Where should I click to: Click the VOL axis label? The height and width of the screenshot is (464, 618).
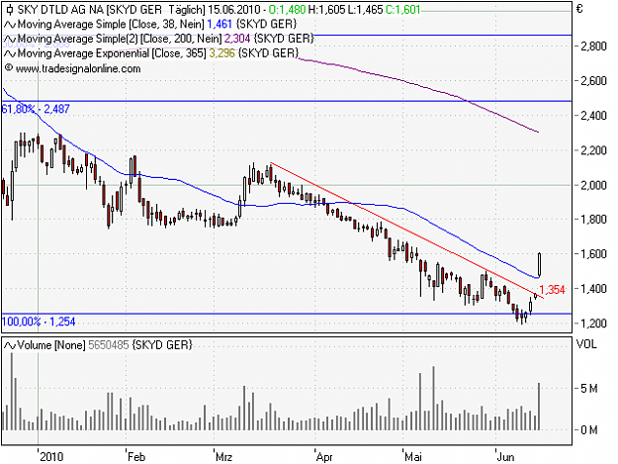pyautogui.click(x=586, y=344)
